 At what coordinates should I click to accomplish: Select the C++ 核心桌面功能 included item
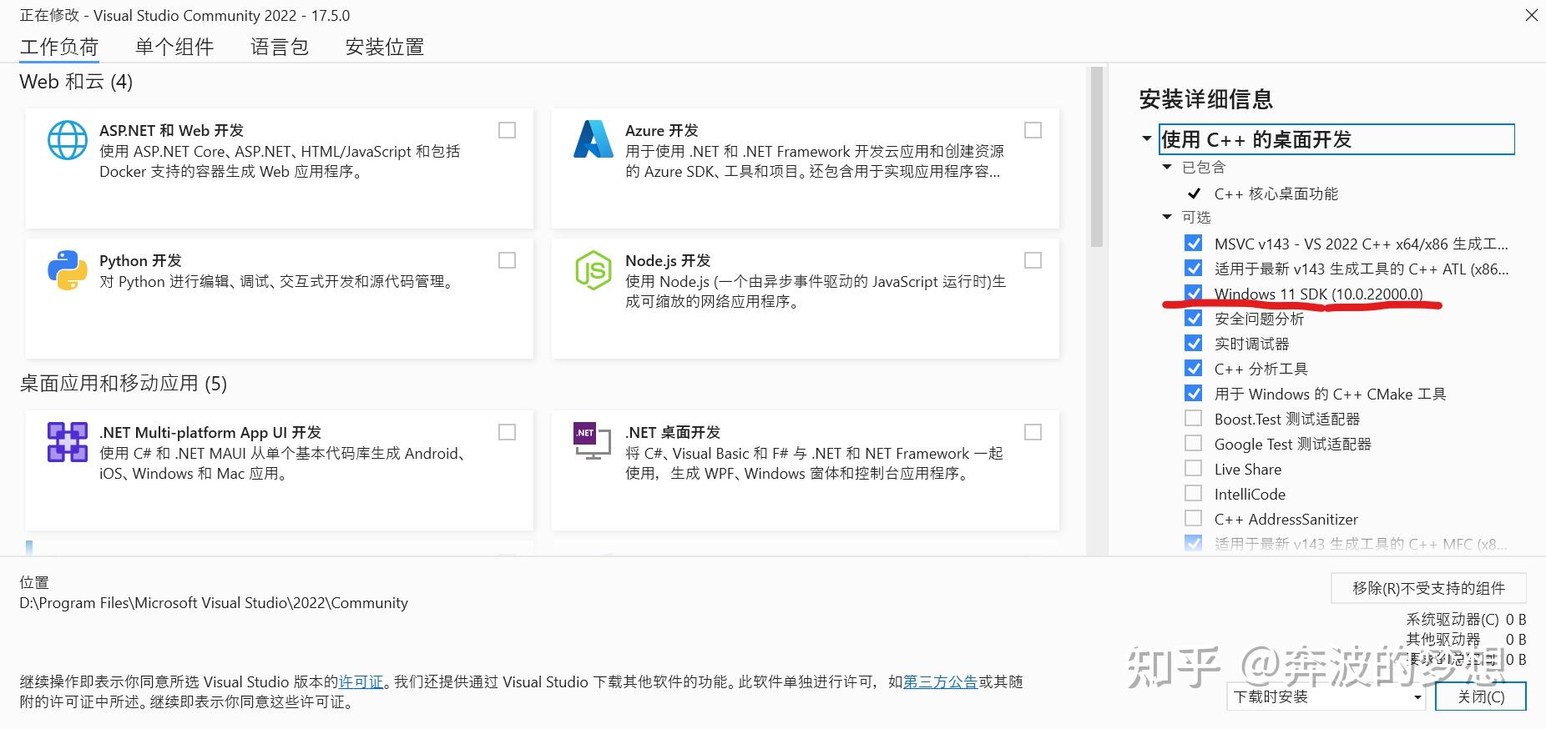tap(1276, 194)
